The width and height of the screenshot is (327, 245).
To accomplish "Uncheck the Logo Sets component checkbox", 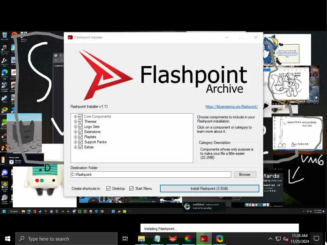I will (80, 127).
